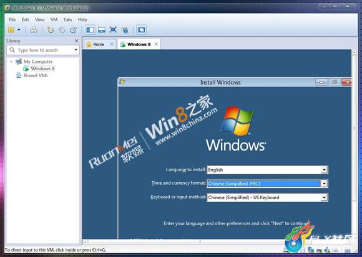Open the Edit menu
This screenshot has height=257, width=362.
pyautogui.click(x=25, y=20)
